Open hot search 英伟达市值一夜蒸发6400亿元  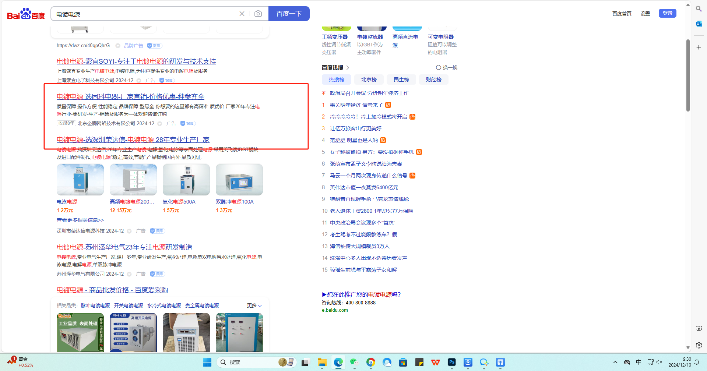pos(364,187)
